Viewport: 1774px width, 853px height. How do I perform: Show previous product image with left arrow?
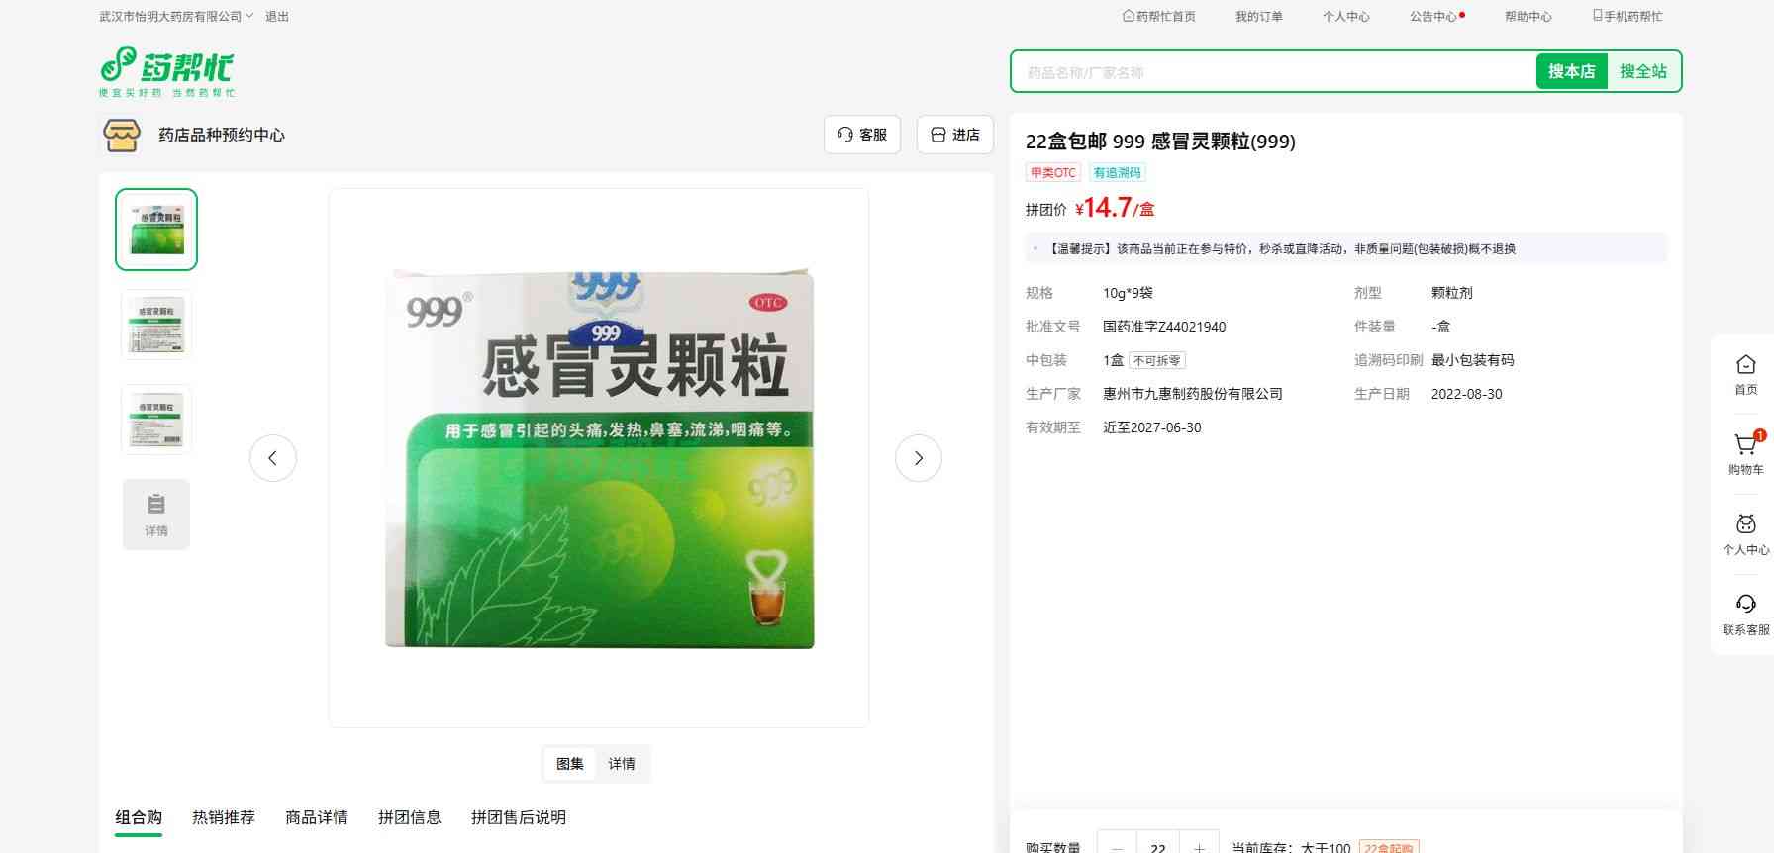[x=273, y=458]
